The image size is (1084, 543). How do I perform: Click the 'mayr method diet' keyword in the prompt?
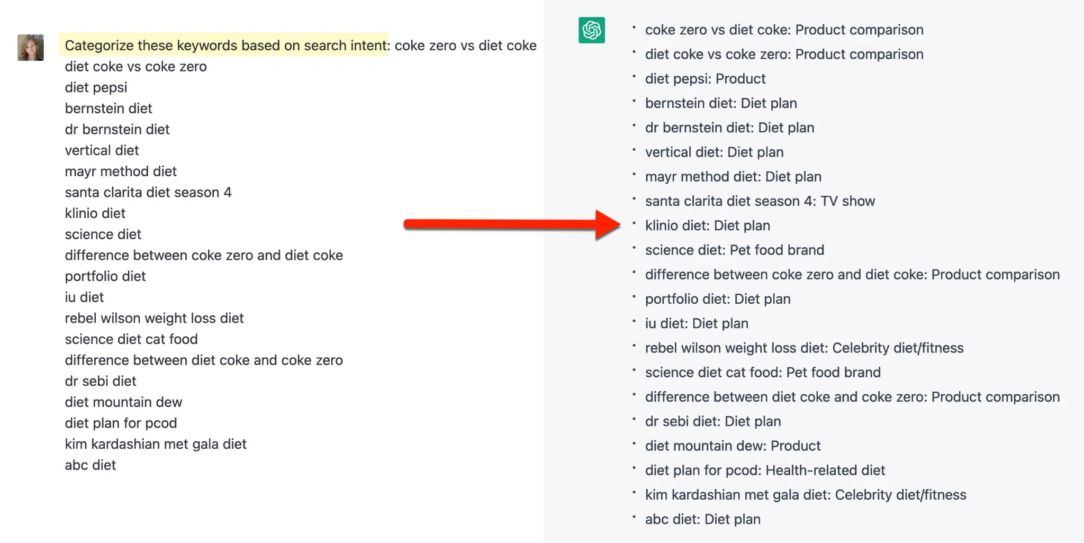pos(121,171)
